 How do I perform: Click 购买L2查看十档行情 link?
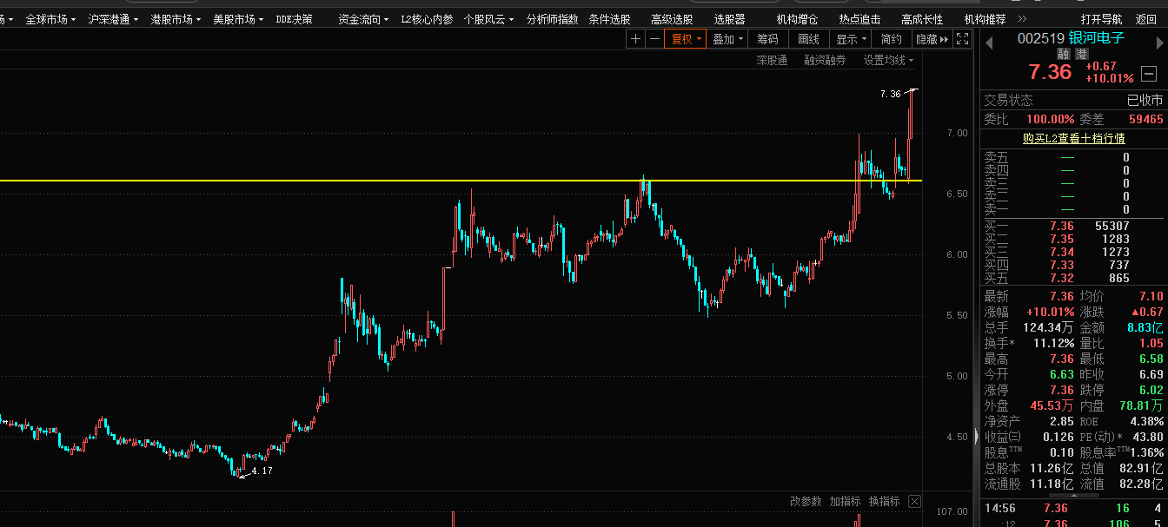[x=1073, y=139]
